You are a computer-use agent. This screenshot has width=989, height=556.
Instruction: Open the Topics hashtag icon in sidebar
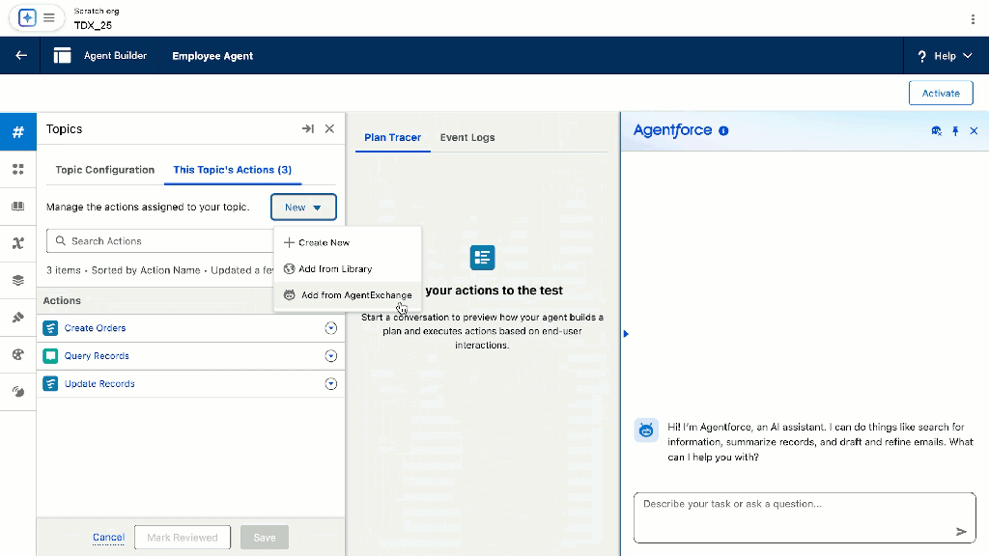click(17, 131)
